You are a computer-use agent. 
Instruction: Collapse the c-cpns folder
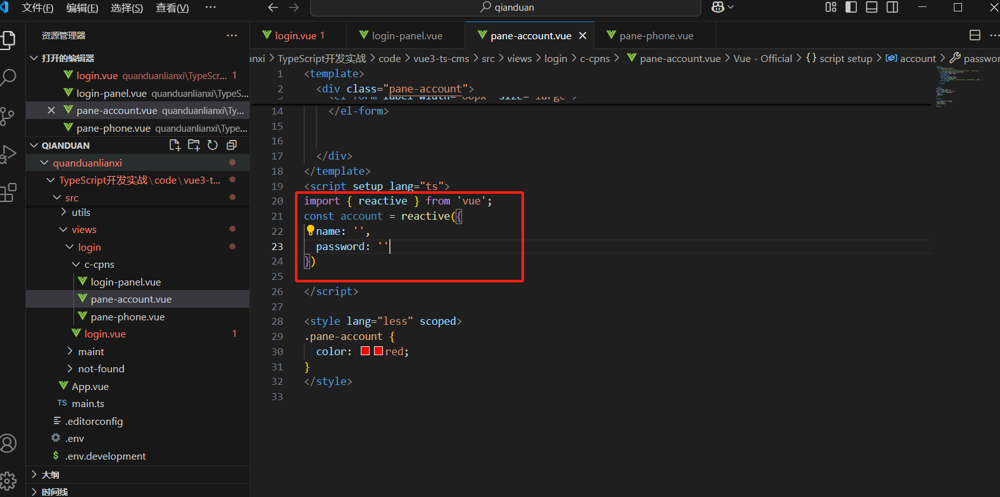click(76, 264)
